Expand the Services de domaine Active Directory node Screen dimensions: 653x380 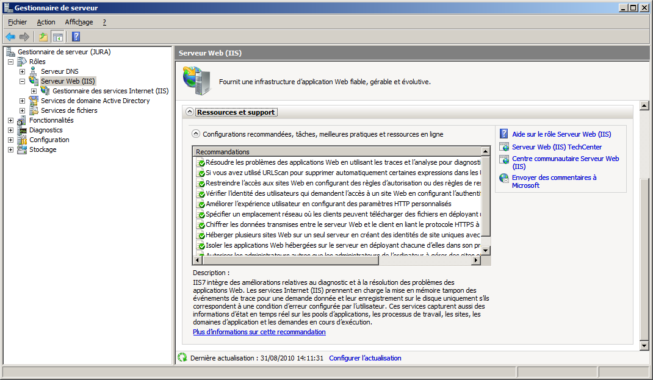click(23, 101)
